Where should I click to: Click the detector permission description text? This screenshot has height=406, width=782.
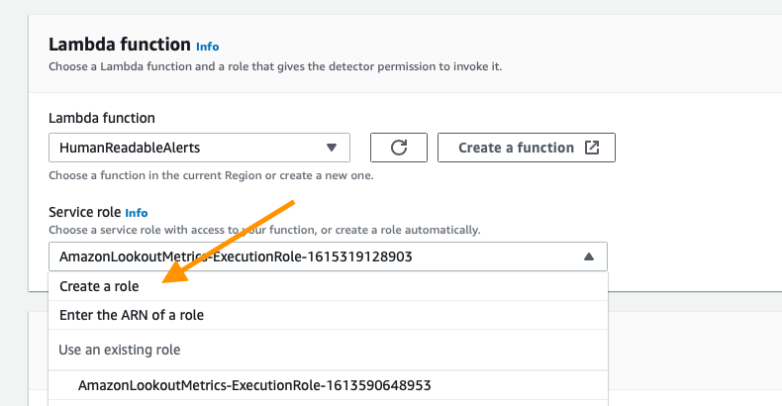tap(275, 66)
